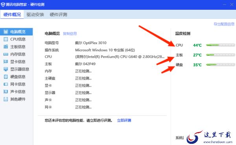Select 其他硬件 in the sidebar
Screen dimensions: 236x145
16,99
